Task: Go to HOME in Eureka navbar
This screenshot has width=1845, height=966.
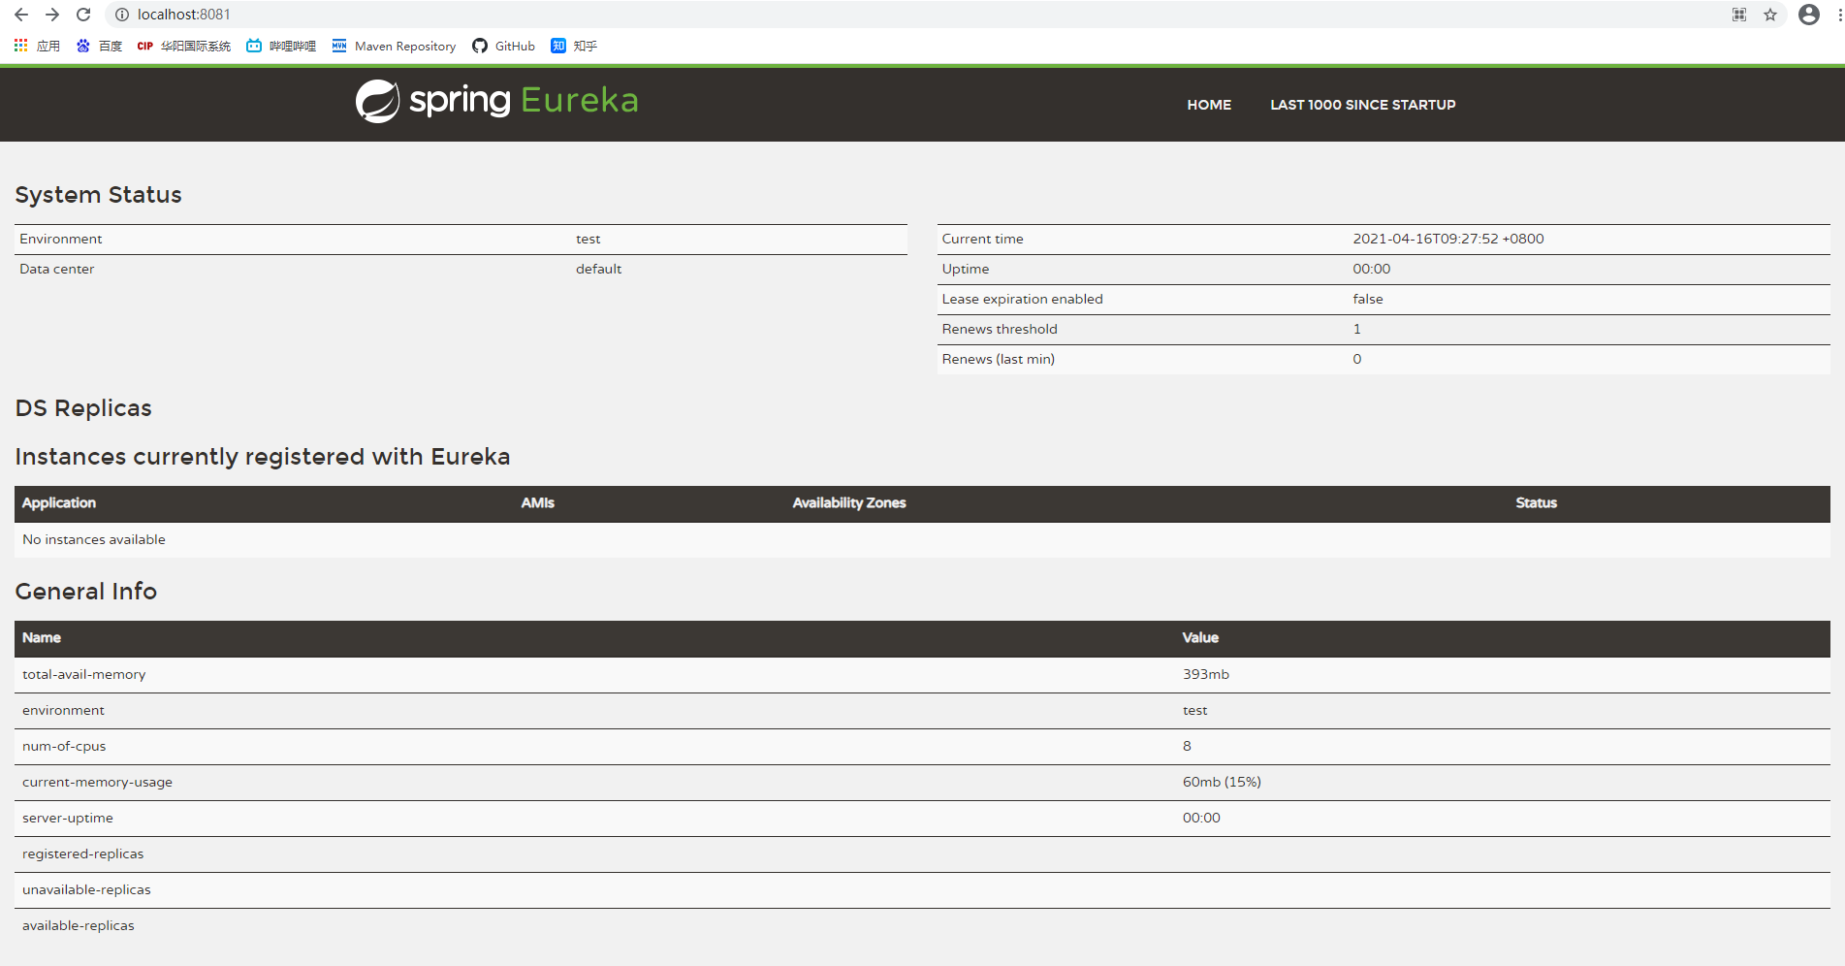Action: pos(1209,105)
